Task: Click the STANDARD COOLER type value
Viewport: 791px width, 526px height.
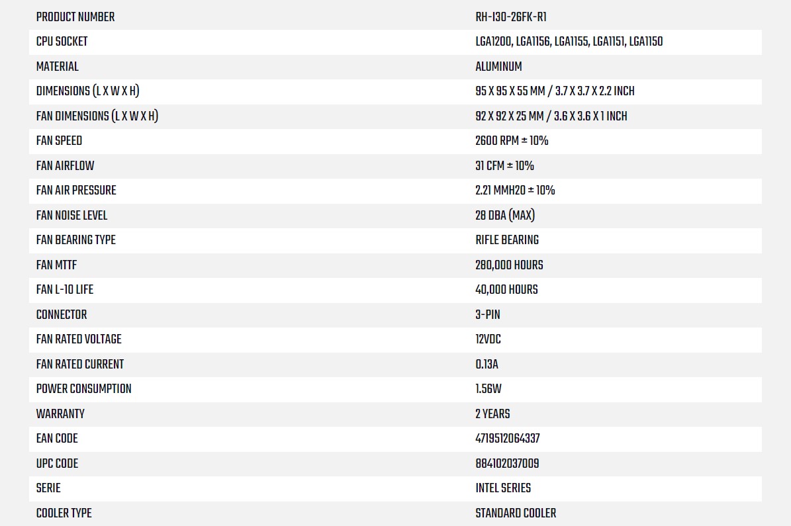Action: pos(516,513)
